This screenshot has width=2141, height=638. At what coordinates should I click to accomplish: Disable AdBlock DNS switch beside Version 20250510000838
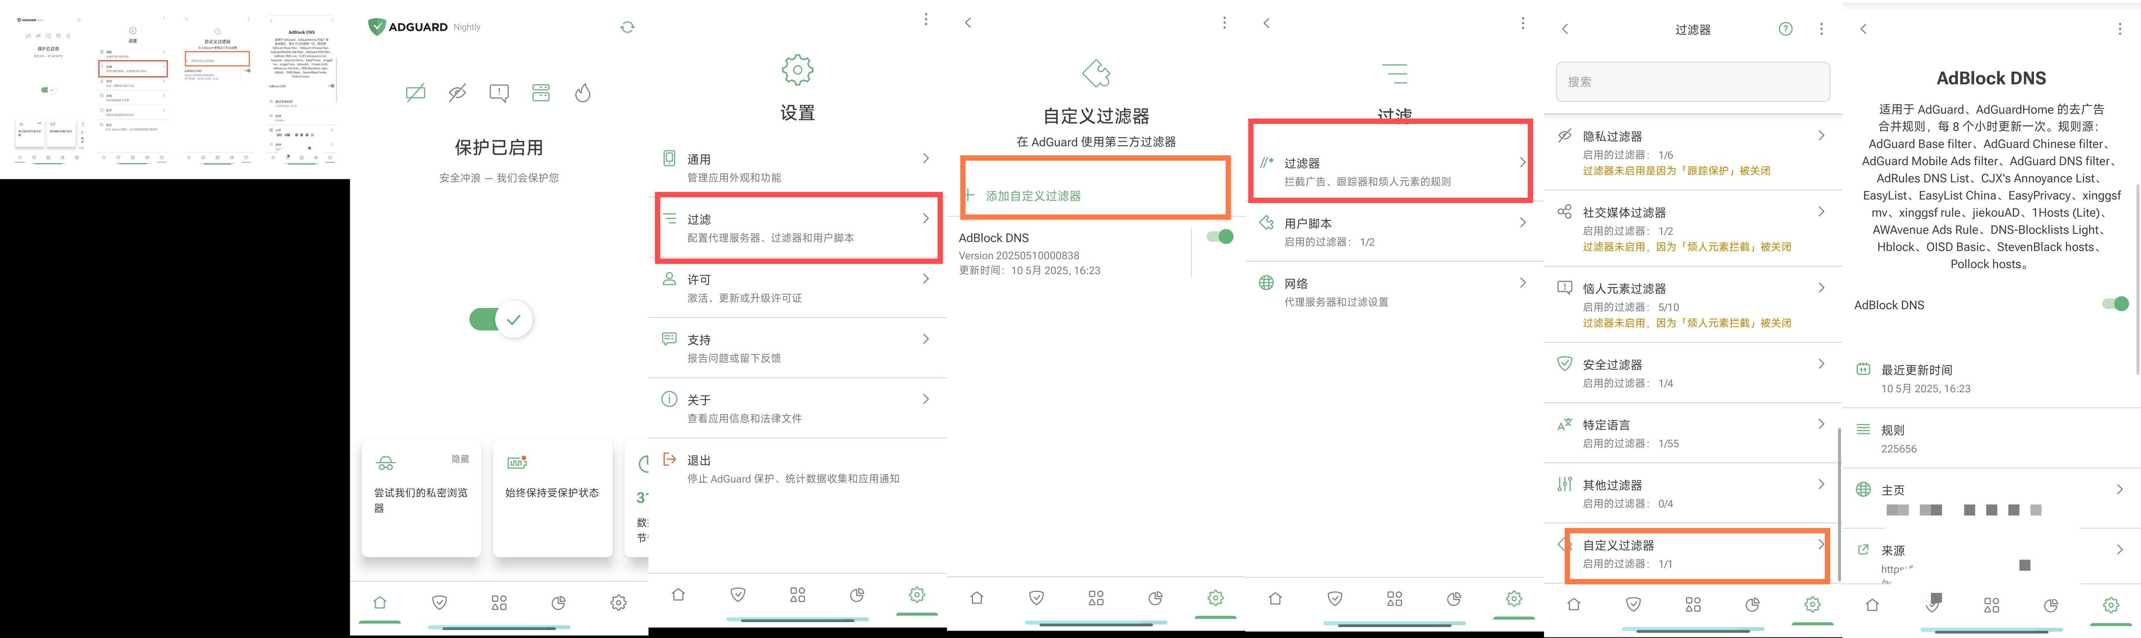pos(1220,237)
